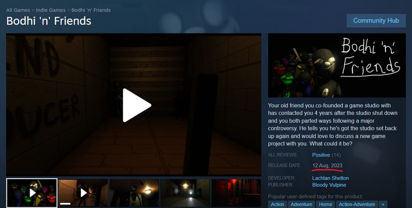Open the Community Hub
This screenshot has height=208, width=412.
point(376,21)
